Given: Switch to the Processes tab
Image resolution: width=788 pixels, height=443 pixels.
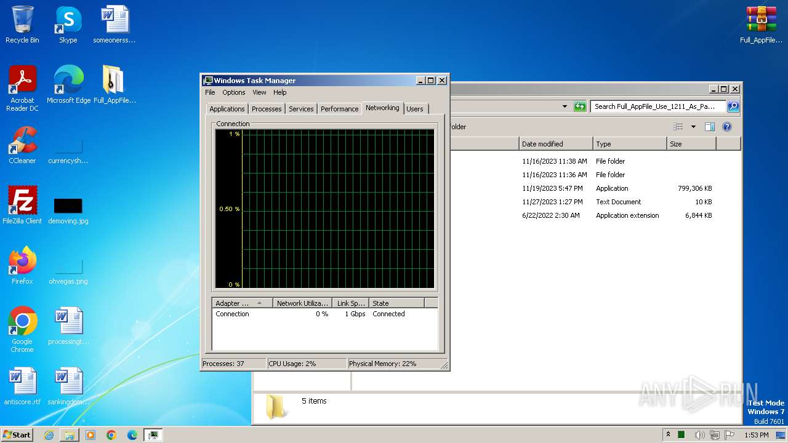Looking at the screenshot, I should (267, 109).
